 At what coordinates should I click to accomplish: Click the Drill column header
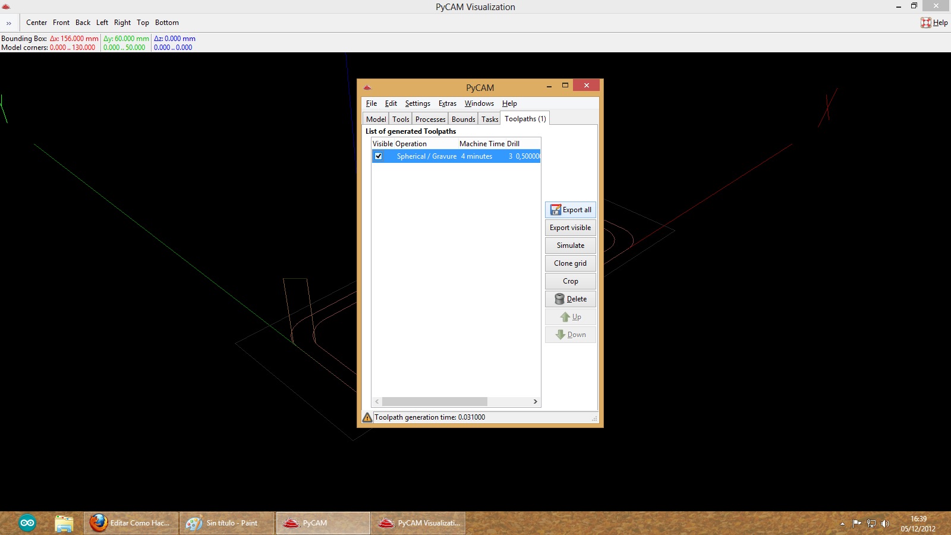[x=514, y=144]
